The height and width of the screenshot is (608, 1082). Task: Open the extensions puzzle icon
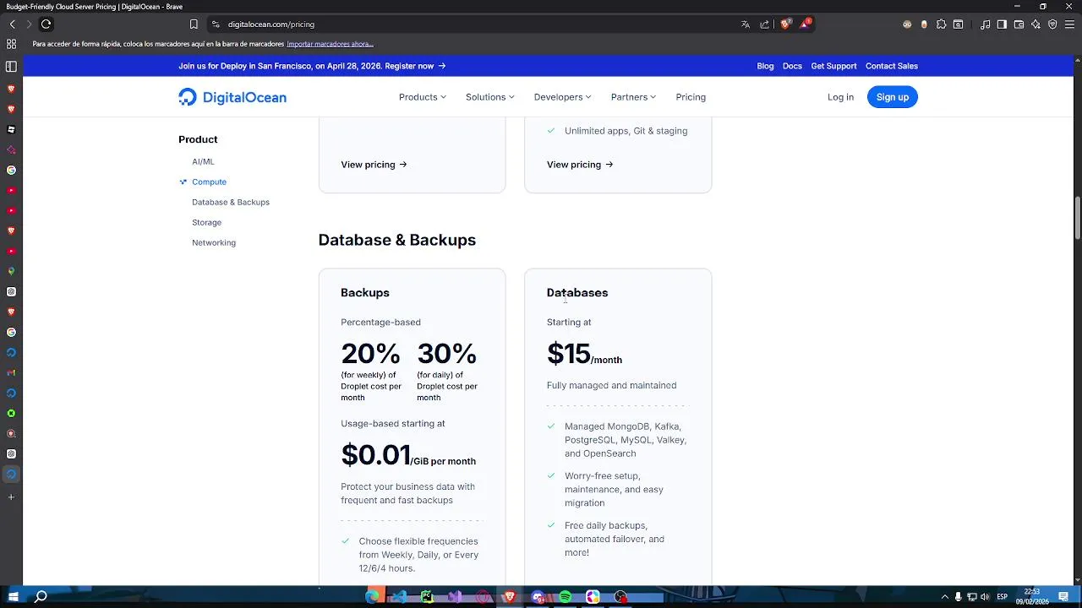941,24
